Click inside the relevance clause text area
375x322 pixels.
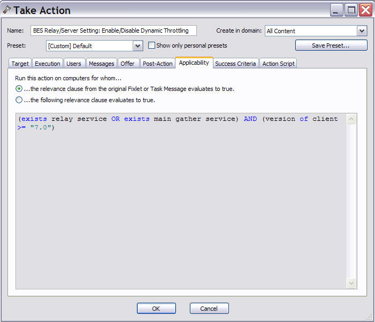pos(181,201)
